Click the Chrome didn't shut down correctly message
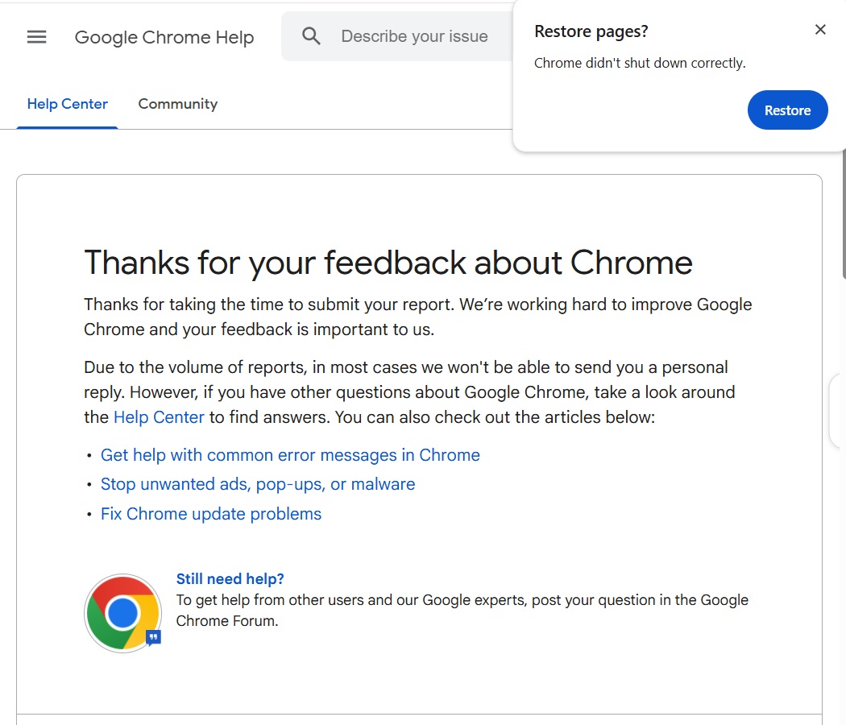 [x=640, y=63]
